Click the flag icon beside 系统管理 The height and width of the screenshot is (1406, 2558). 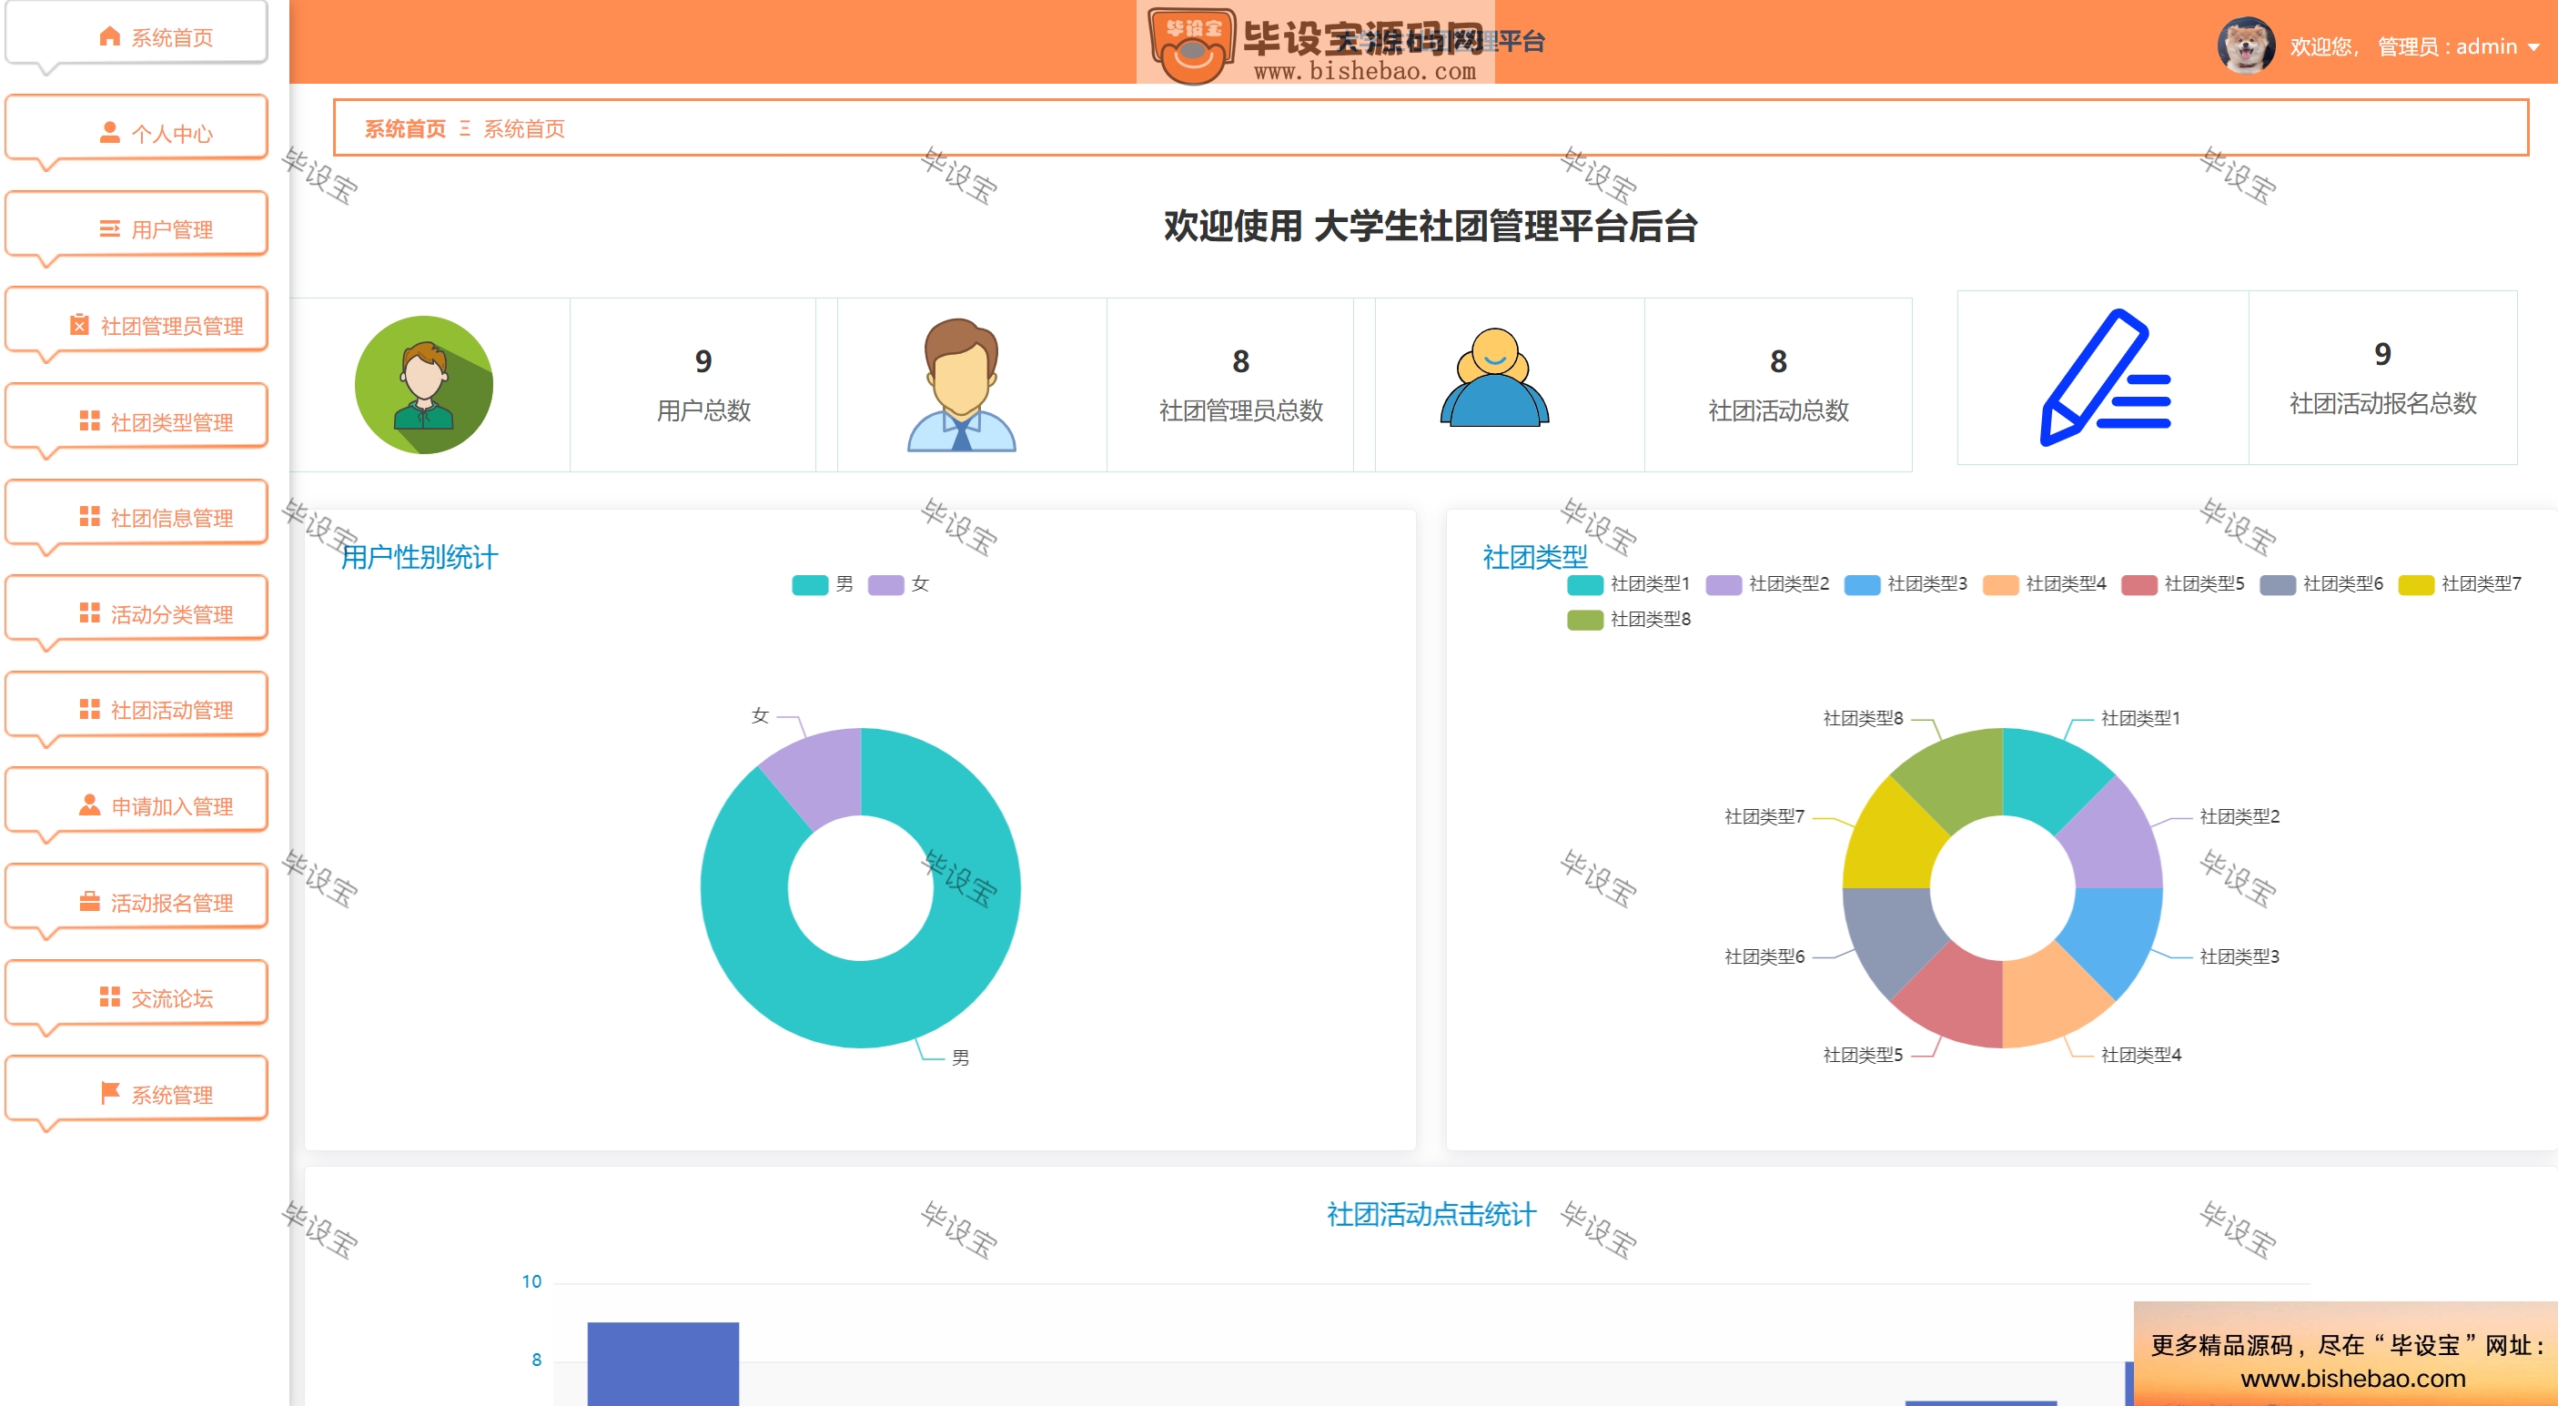click(x=109, y=1093)
